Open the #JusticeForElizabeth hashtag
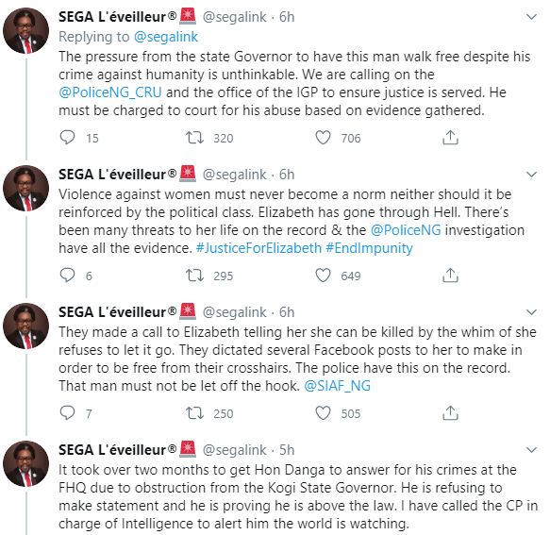This screenshot has height=535, width=550. pos(258,248)
